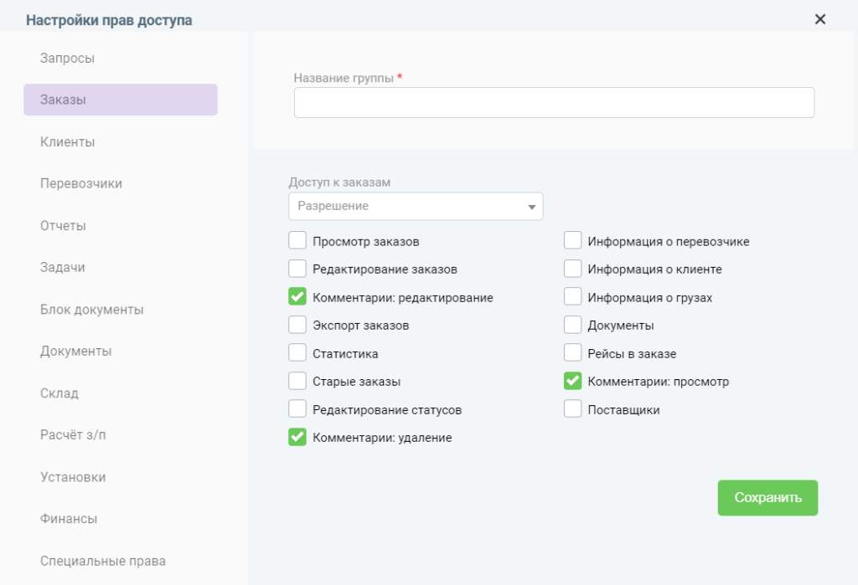The image size is (858, 585).
Task: Toggle the Поставщики checkbox
Action: pos(572,408)
